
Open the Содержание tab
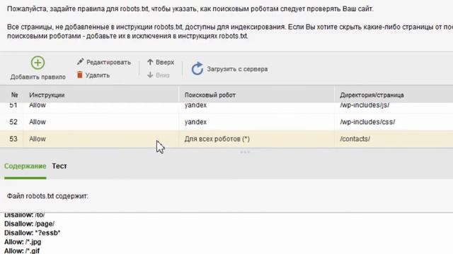(25, 167)
